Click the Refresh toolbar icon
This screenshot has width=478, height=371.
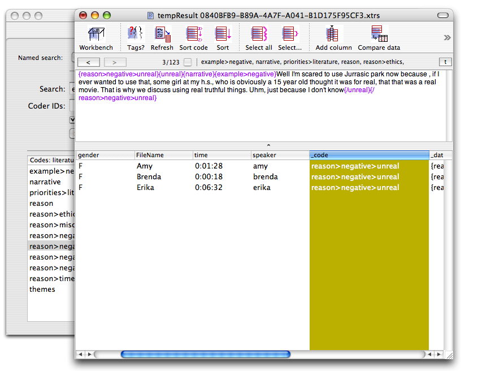tap(162, 38)
